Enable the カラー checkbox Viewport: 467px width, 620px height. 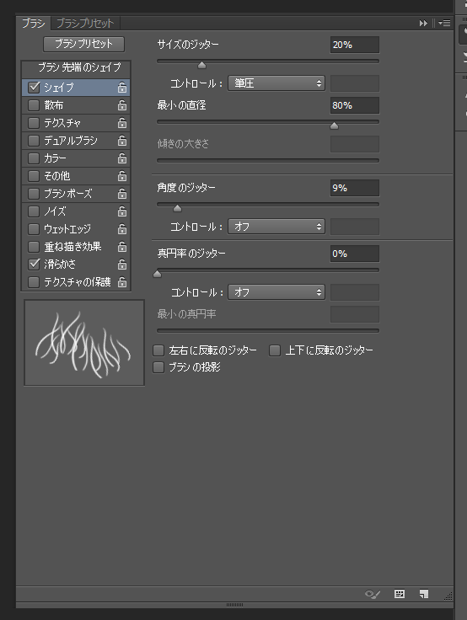(34, 158)
